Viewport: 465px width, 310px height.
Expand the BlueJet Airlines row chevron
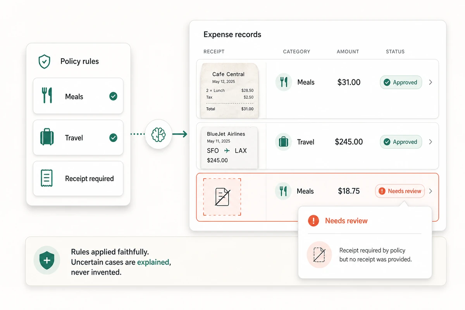431,142
